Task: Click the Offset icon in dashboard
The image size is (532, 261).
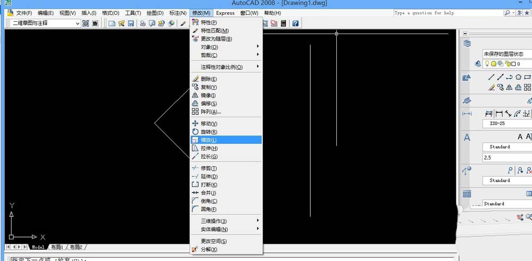Action: [518, 87]
